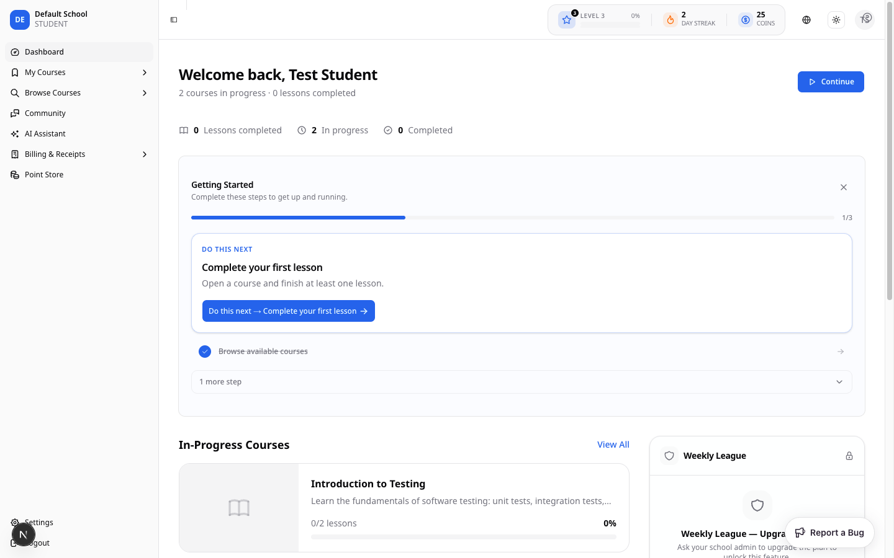Click the Welcome back, Test Student heading
The width and height of the screenshot is (894, 558).
(x=278, y=75)
